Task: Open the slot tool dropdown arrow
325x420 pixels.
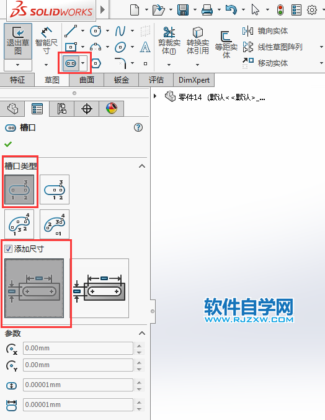Action: [x=83, y=63]
